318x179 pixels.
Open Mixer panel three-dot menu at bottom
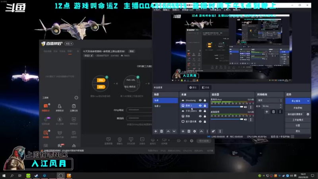pos(220,131)
